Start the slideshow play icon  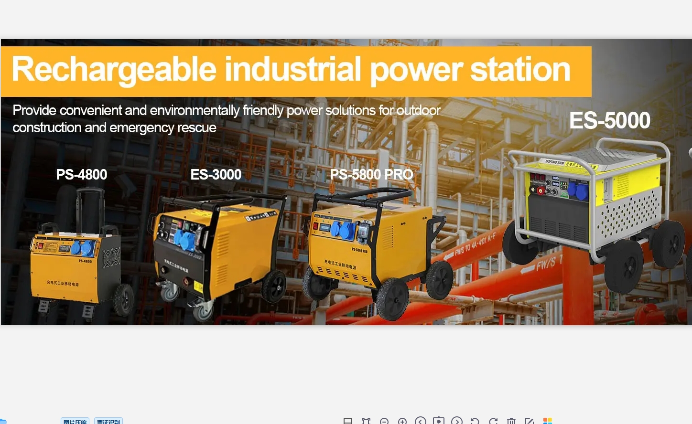click(x=439, y=421)
